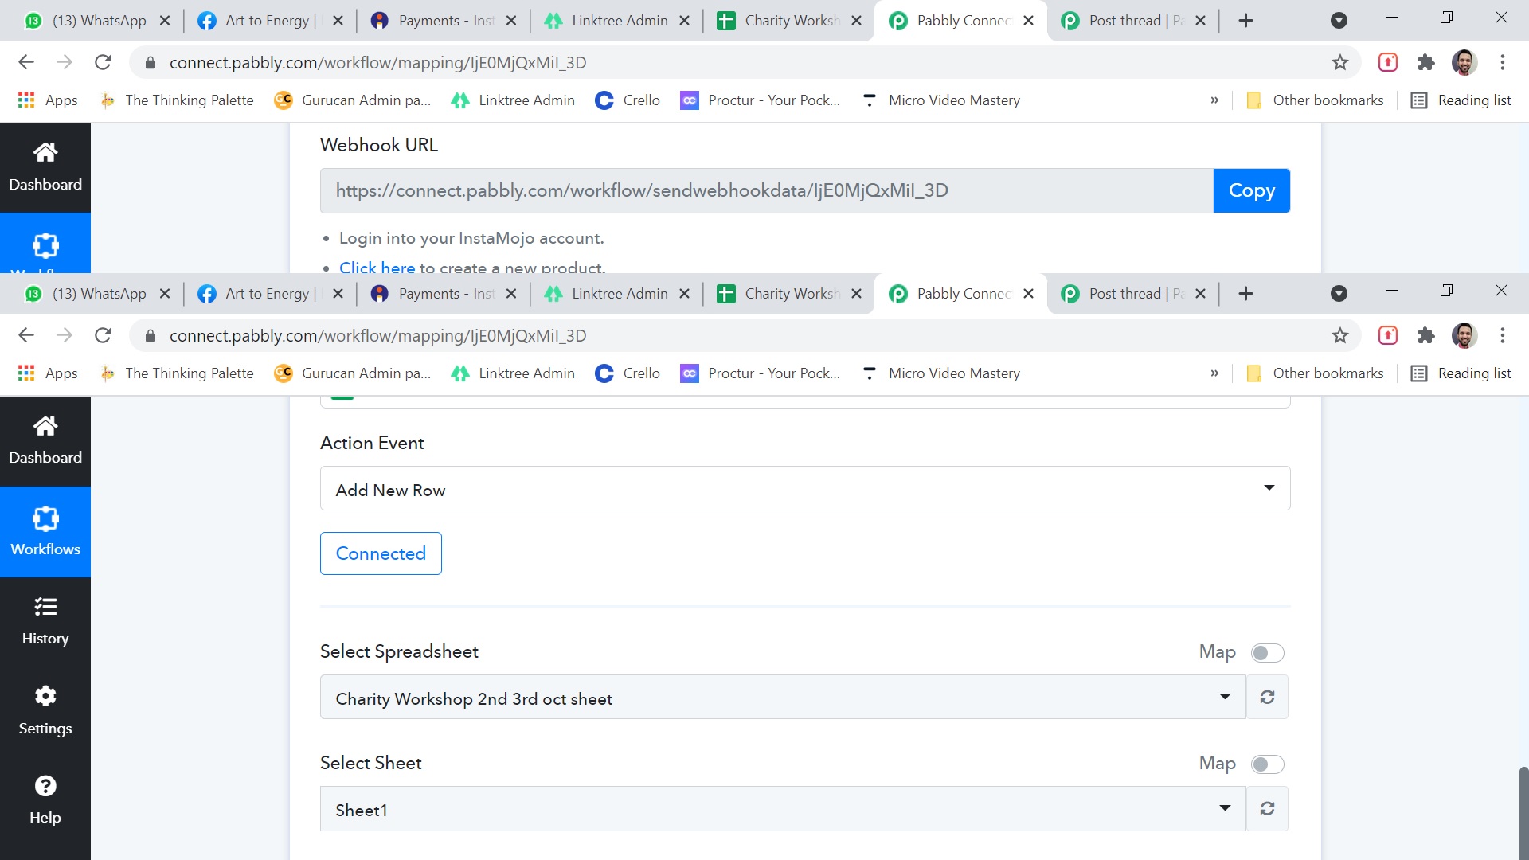
Task: Open the profile avatar in the lower window
Action: click(x=1464, y=335)
